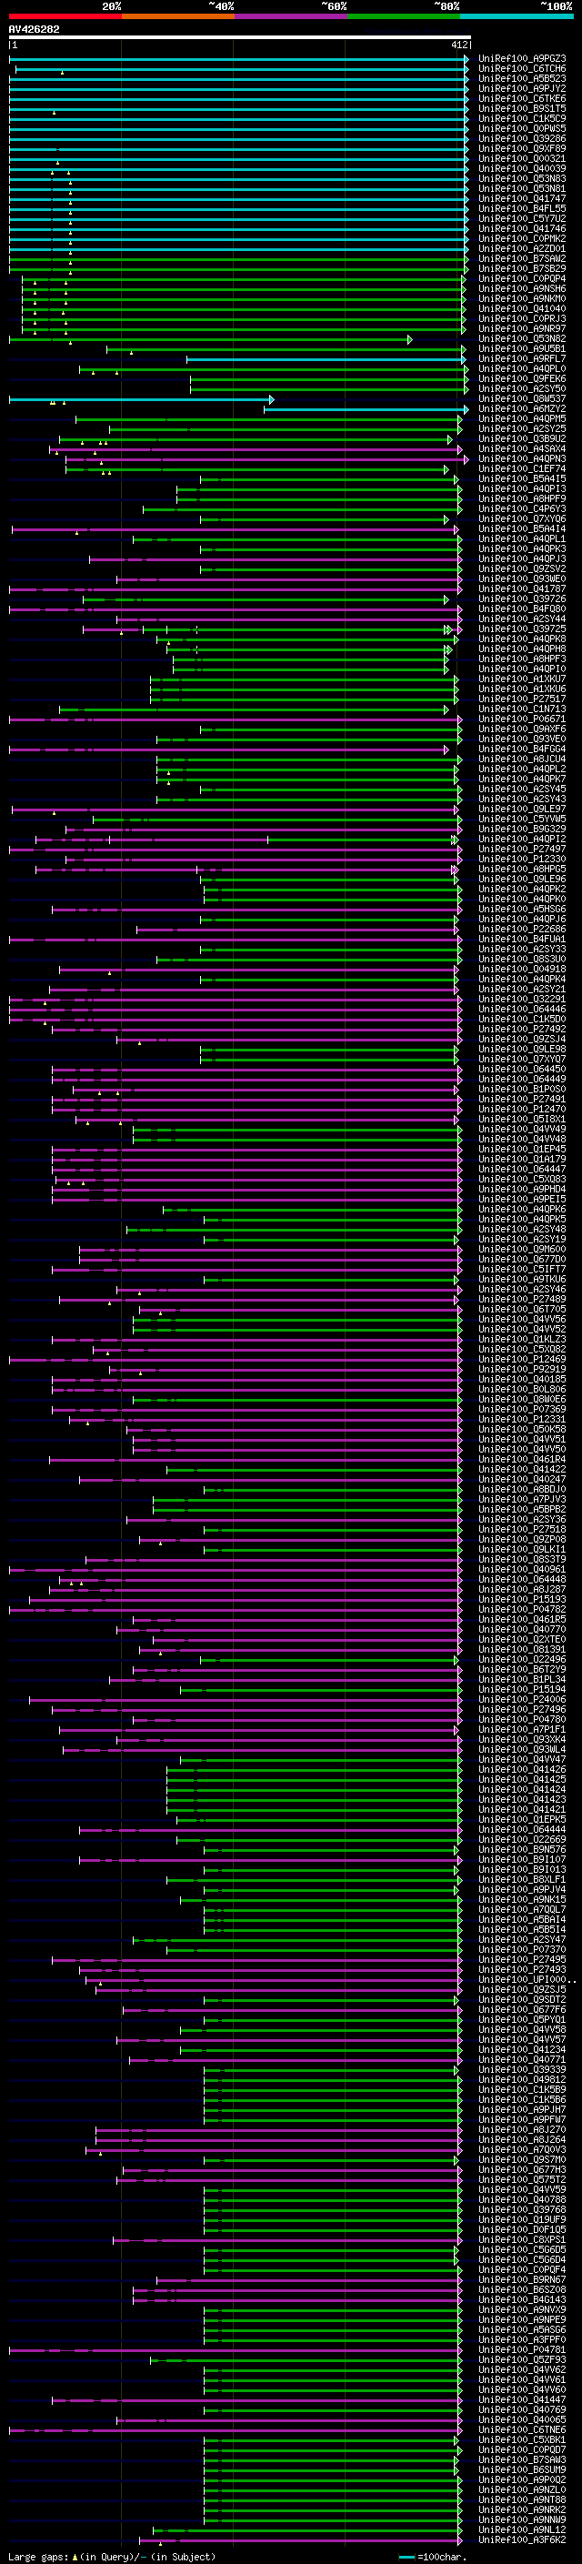The width and height of the screenshot is (582, 2564).
Task: Select the UniRef100_Q41447 label
Action: (x=521, y=2398)
